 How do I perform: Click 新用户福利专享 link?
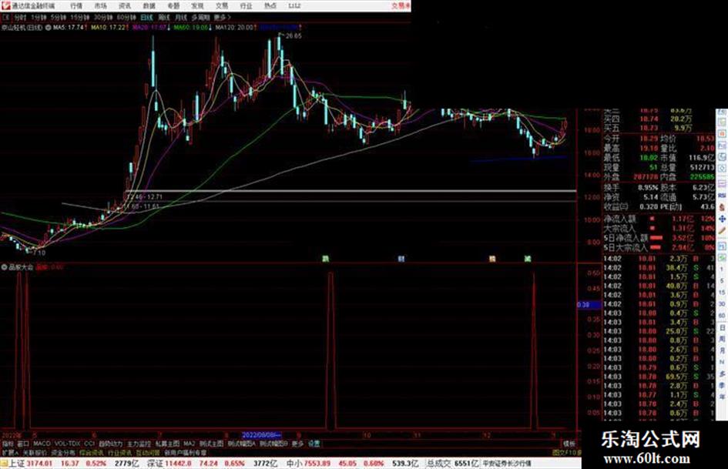click(185, 452)
